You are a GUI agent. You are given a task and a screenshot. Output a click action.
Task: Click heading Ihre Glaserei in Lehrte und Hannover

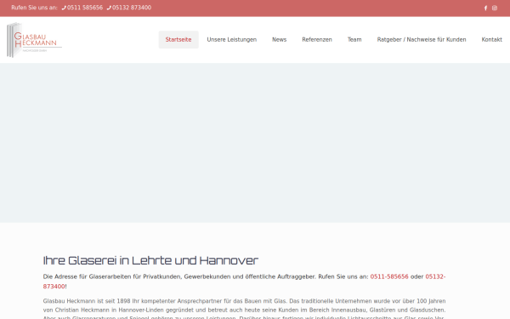coord(150,260)
